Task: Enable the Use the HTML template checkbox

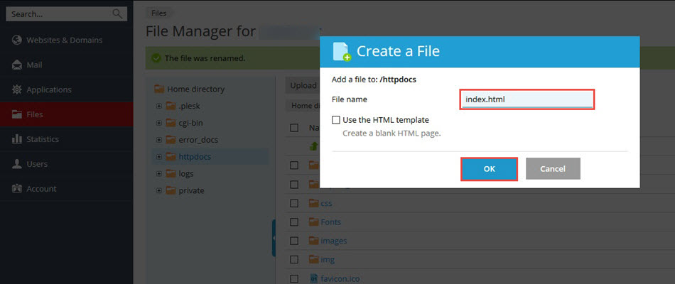Action: [336, 120]
